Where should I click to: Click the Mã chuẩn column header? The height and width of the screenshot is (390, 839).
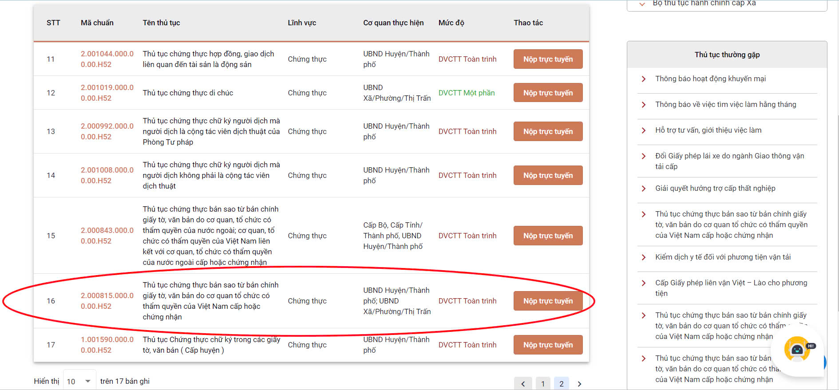click(x=97, y=23)
